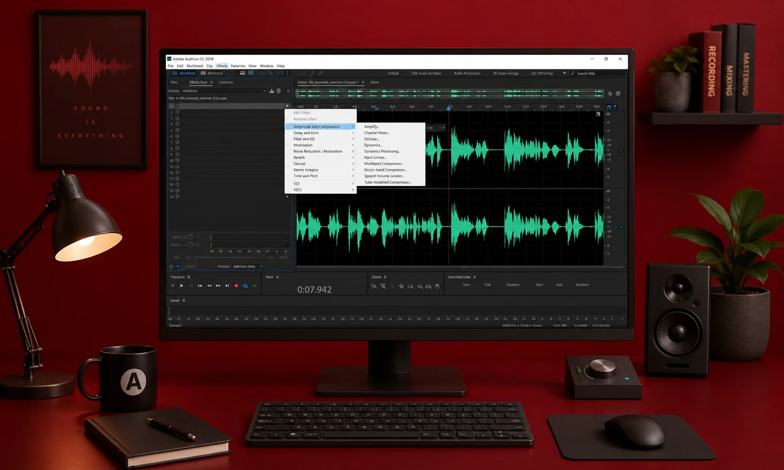Switch to the Files tab

[x=173, y=82]
